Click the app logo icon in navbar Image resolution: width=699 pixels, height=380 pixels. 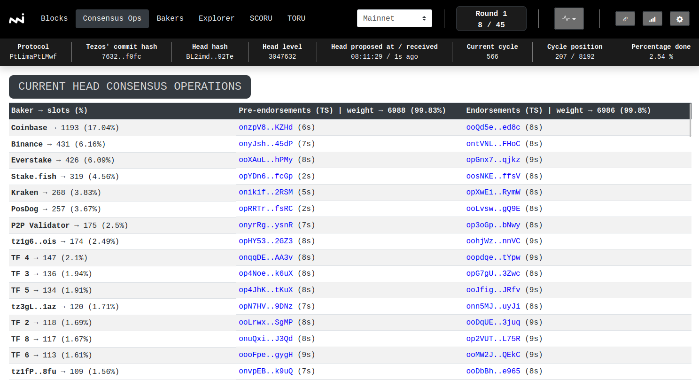point(16,19)
